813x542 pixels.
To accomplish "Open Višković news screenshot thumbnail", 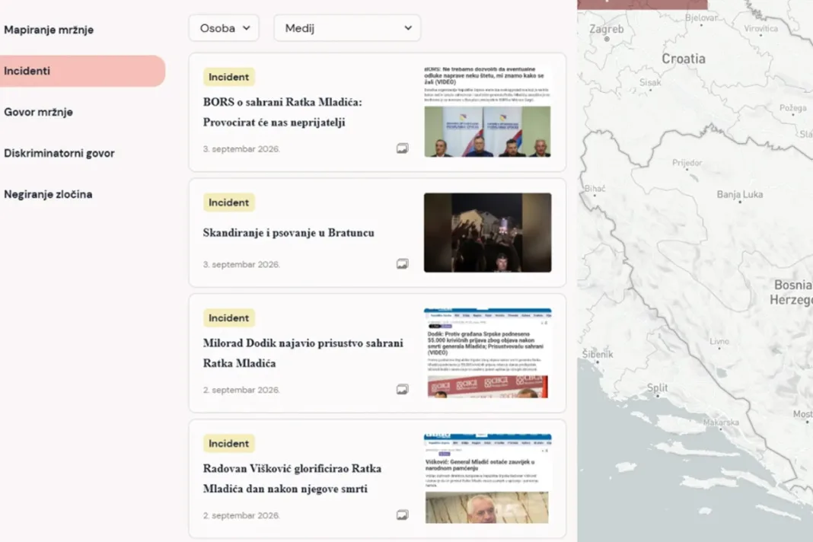I will (x=487, y=478).
